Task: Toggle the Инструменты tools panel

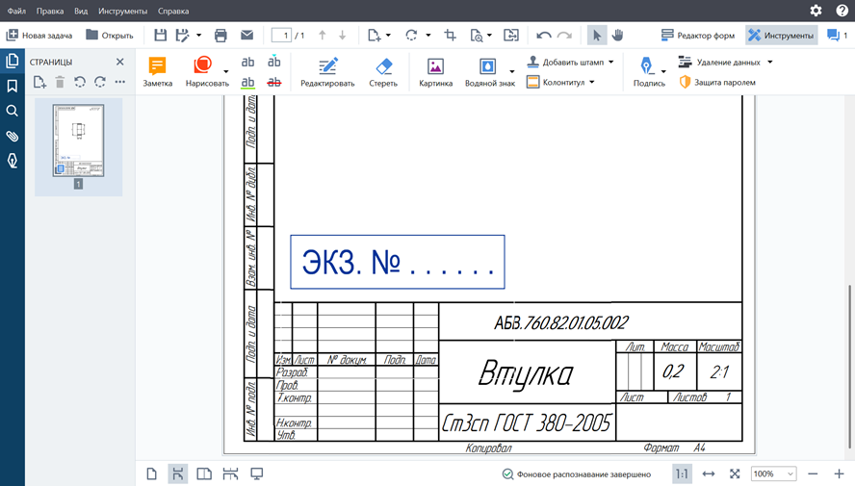Action: (x=781, y=36)
